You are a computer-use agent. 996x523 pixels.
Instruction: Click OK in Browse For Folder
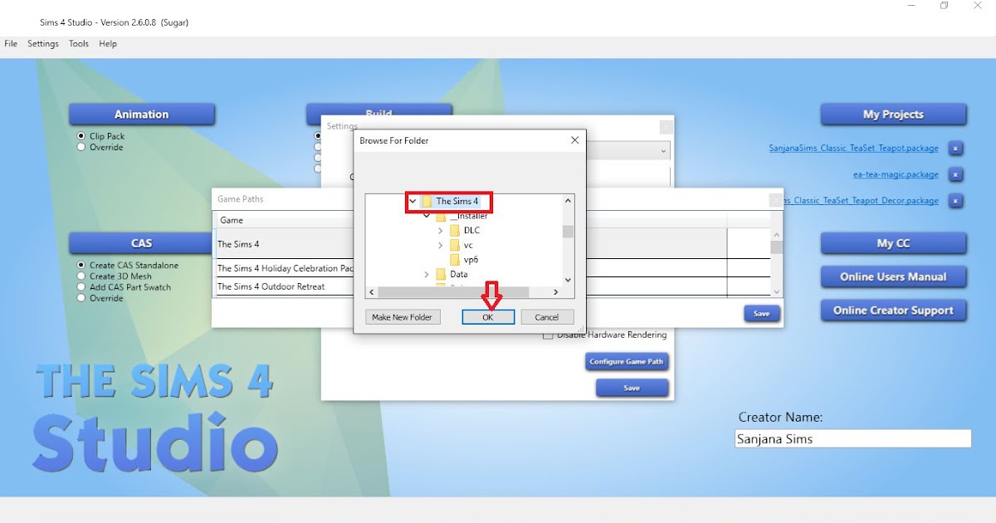pos(488,317)
